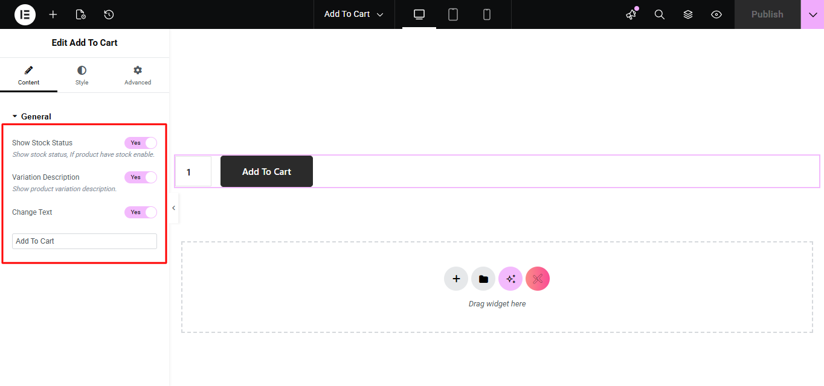Screen dimensions: 824x386
Task: Open the Add To Cart document dropdown
Action: tap(353, 14)
